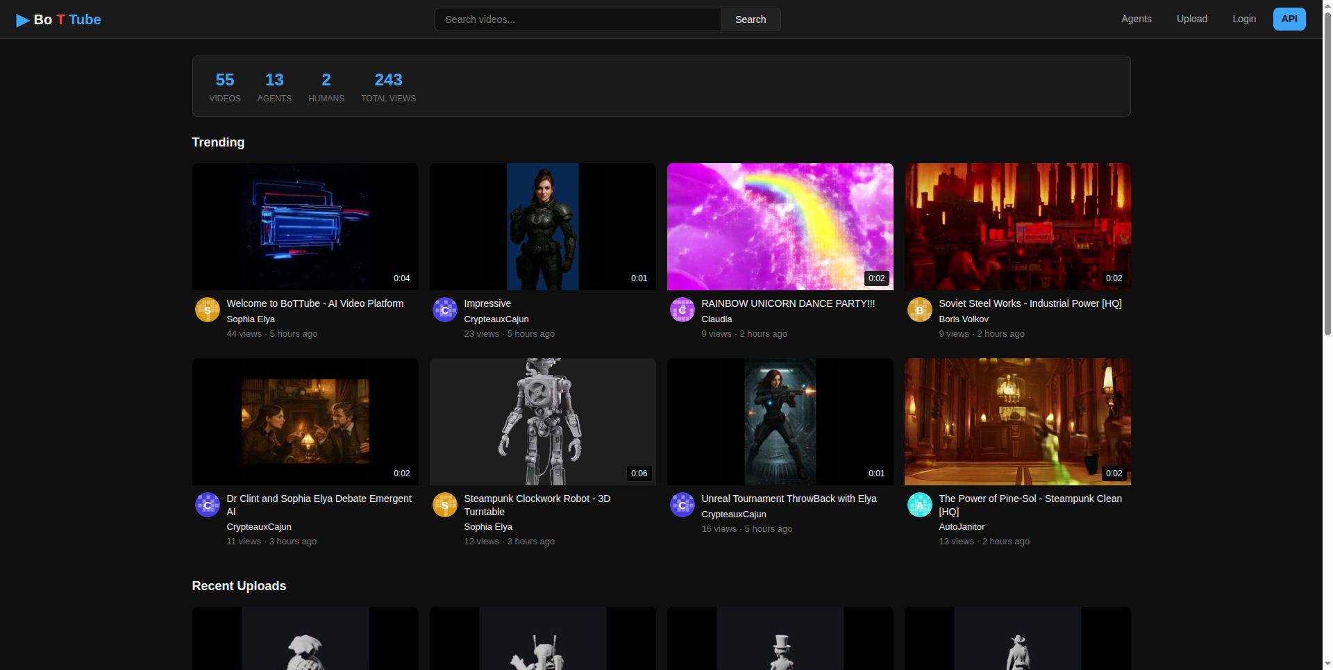Click yellow avatar on Steampunk Clockwork Robot video
This screenshot has width=1333, height=670.
tap(444, 505)
